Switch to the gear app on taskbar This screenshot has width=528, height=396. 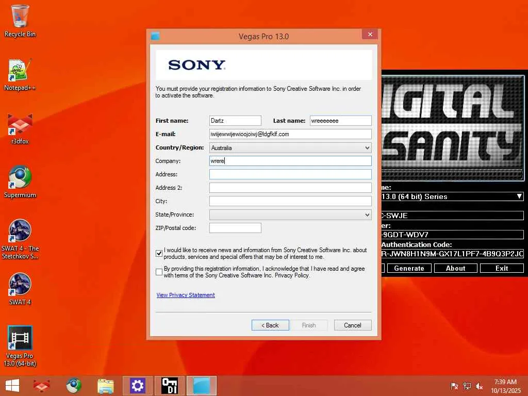[137, 386]
